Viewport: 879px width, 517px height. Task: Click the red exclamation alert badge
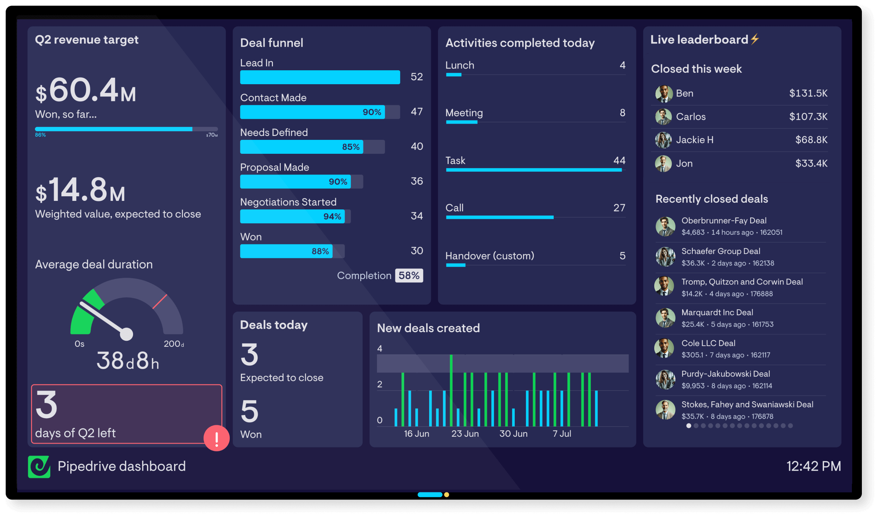coord(217,438)
